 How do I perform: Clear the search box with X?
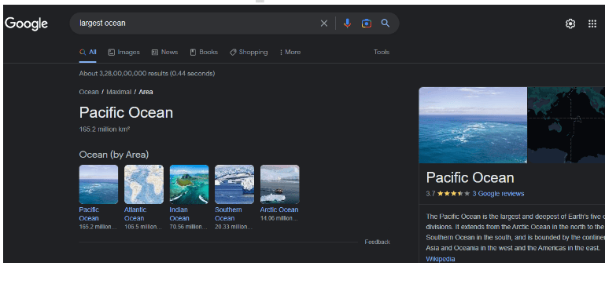click(324, 24)
